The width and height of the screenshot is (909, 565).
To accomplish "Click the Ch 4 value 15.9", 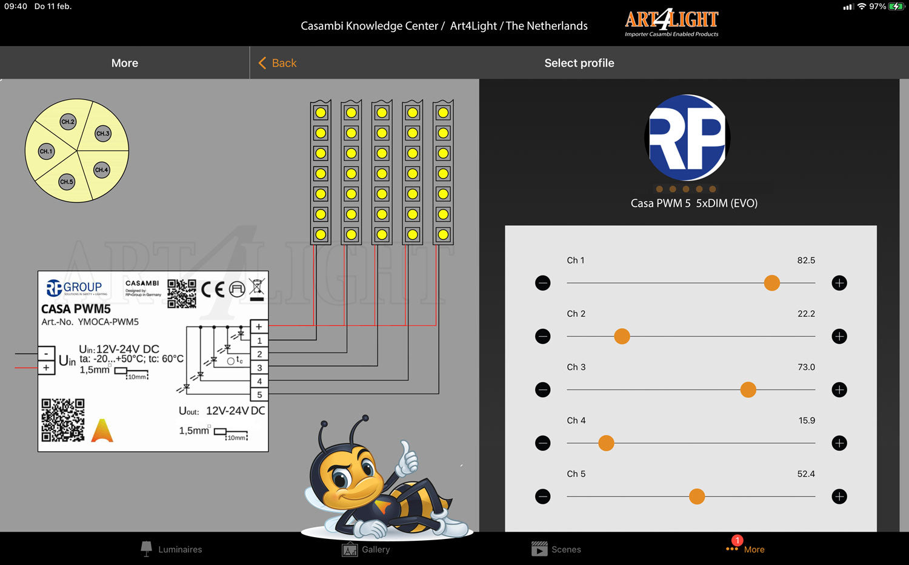I will [x=807, y=420].
